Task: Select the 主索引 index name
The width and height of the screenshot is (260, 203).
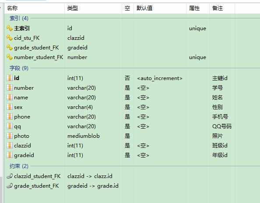Action: coord(22,28)
